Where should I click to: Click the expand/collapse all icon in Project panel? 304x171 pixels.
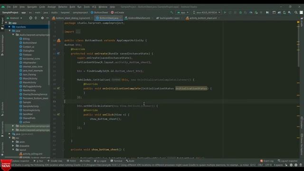tap(36, 18)
